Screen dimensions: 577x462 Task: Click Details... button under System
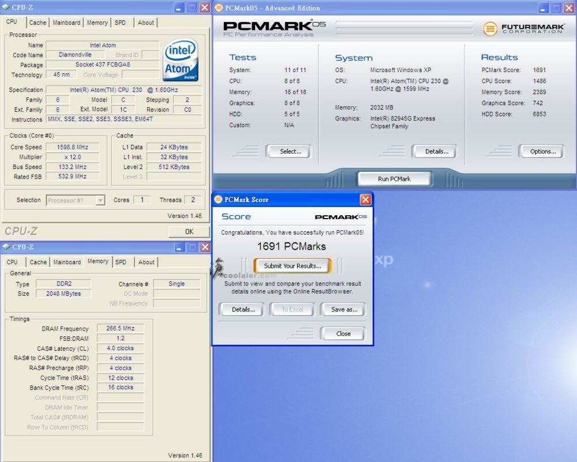tap(436, 151)
